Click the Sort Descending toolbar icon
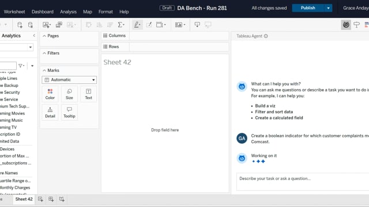Image resolution: width=369 pixels, height=207 pixels. point(110,25)
